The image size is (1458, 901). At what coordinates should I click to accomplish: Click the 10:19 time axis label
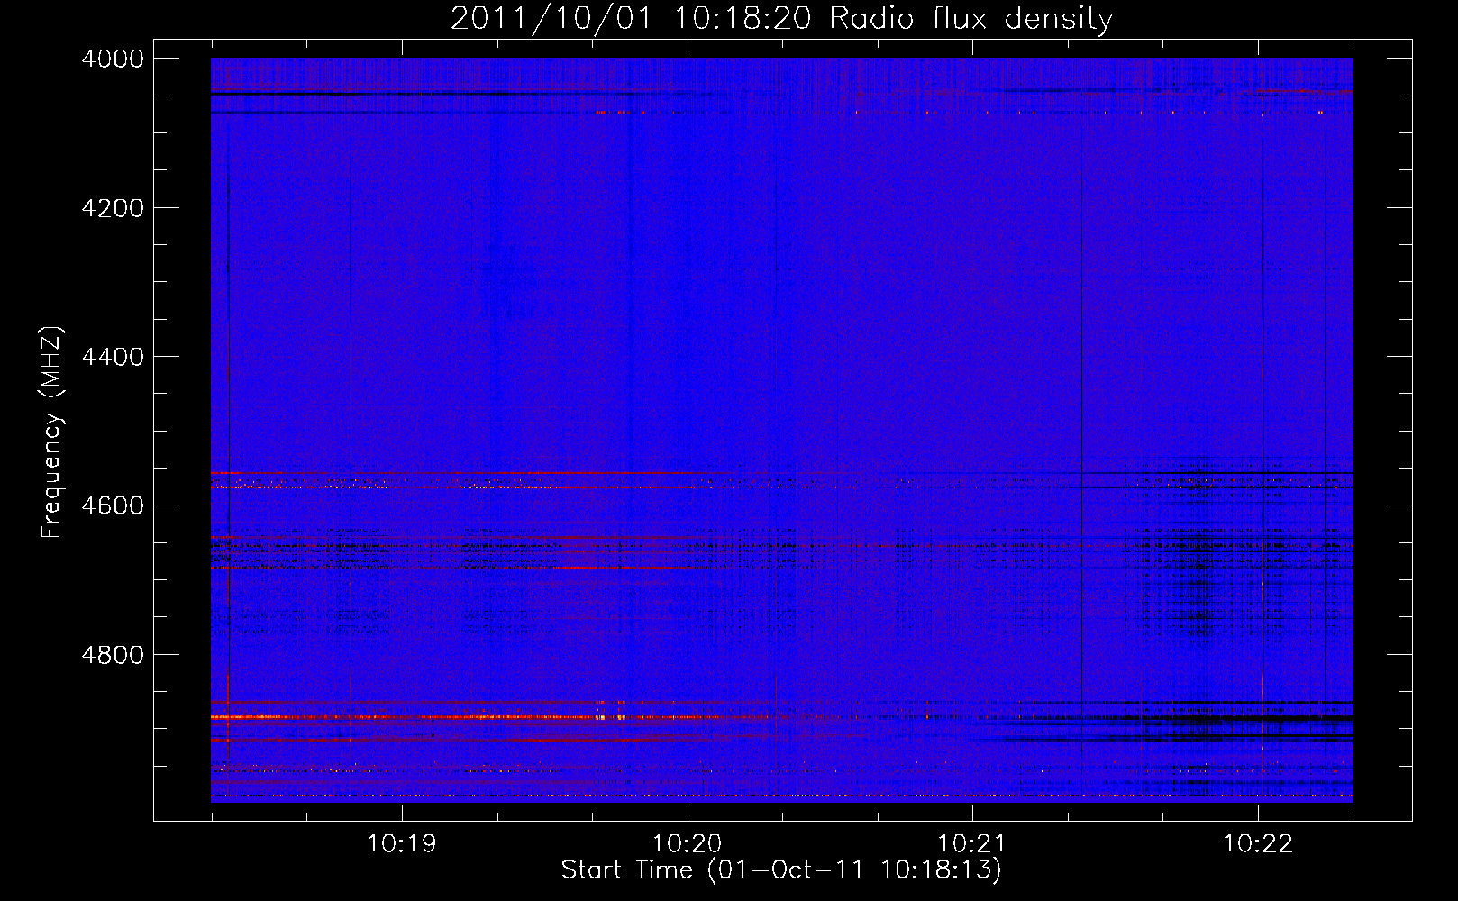coord(402,844)
